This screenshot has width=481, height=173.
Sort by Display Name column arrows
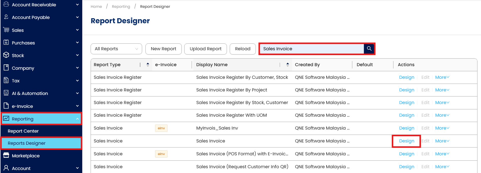click(288, 65)
